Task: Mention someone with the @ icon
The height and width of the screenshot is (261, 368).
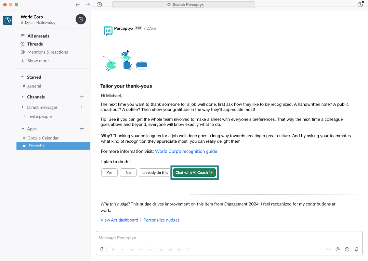Action: [x=337, y=249]
